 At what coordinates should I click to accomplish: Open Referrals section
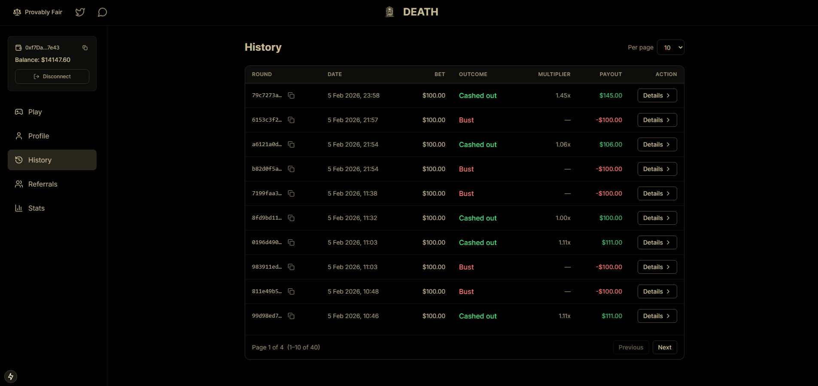[x=52, y=184]
